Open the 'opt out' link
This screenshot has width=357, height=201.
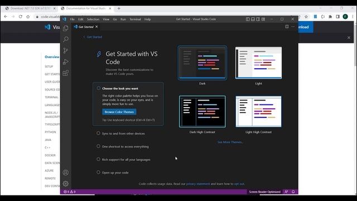coord(239,184)
